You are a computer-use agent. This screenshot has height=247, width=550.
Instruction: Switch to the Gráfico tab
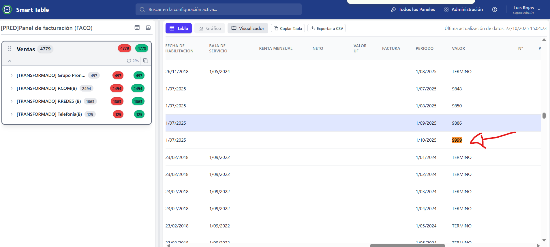(210, 28)
